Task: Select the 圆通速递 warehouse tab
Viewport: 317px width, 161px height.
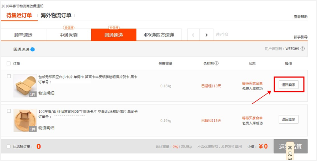Action: (114, 35)
